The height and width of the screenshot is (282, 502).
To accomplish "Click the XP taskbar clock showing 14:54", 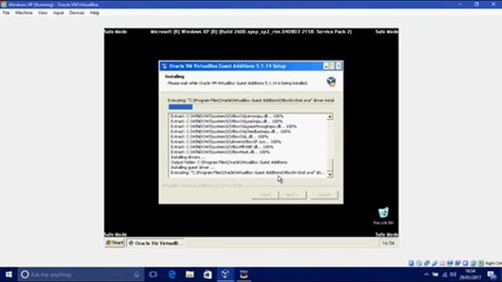I will tap(388, 244).
